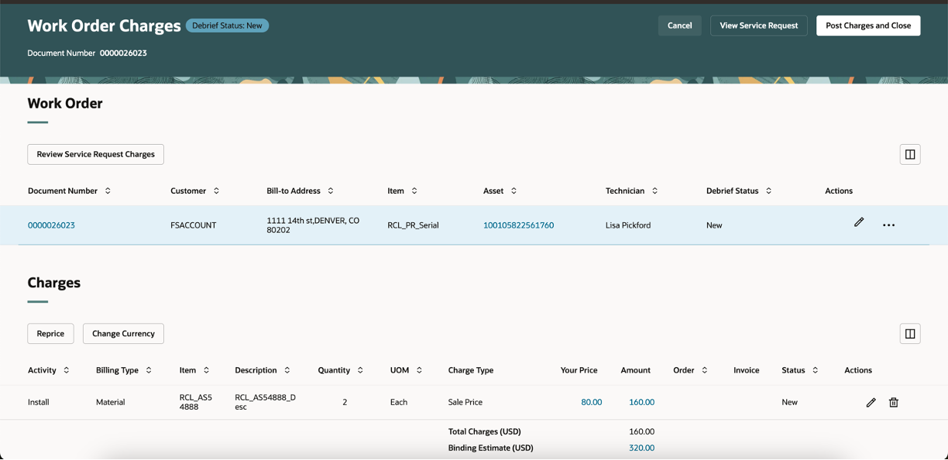Open View Service Request
948x460 pixels.
(x=759, y=26)
